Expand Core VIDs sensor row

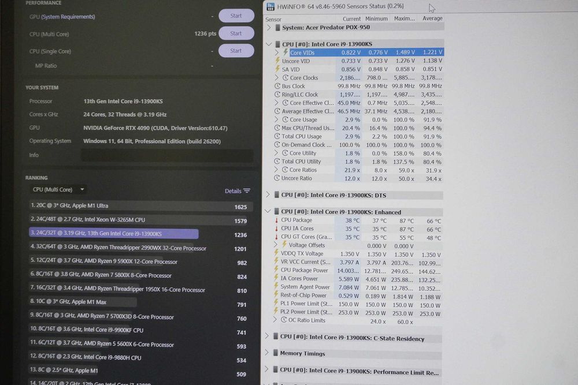pyautogui.click(x=277, y=53)
